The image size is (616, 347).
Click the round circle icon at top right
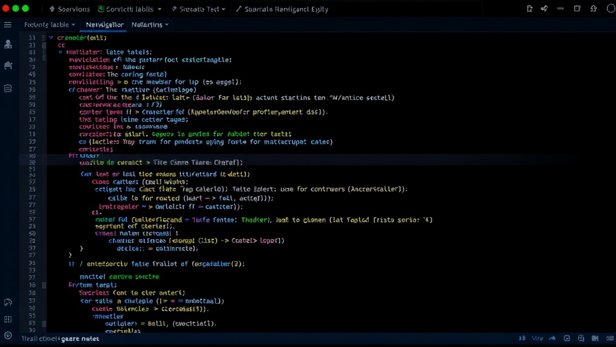[611, 8]
